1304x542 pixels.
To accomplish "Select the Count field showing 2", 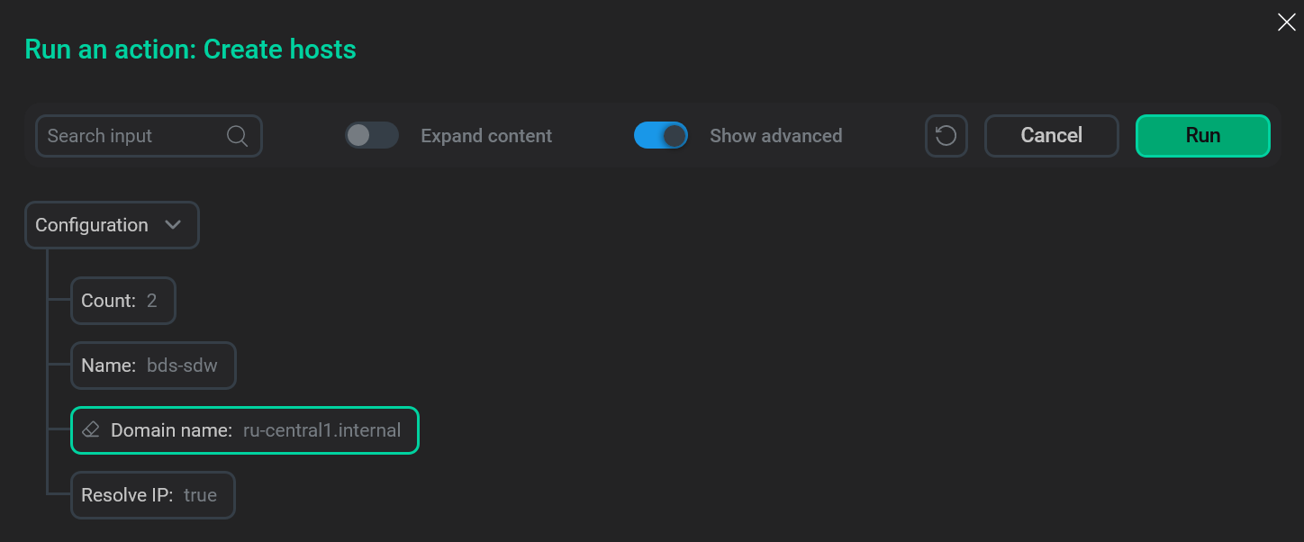I will tap(122, 300).
